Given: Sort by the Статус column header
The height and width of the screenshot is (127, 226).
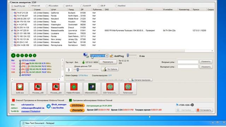Looking at the screenshot, I should click(154, 10).
